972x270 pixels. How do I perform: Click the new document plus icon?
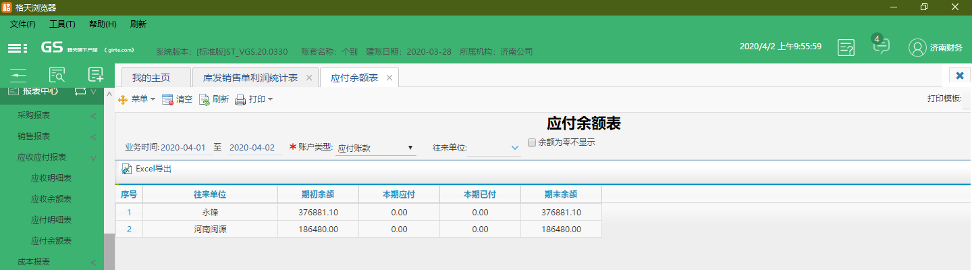pyautogui.click(x=96, y=74)
